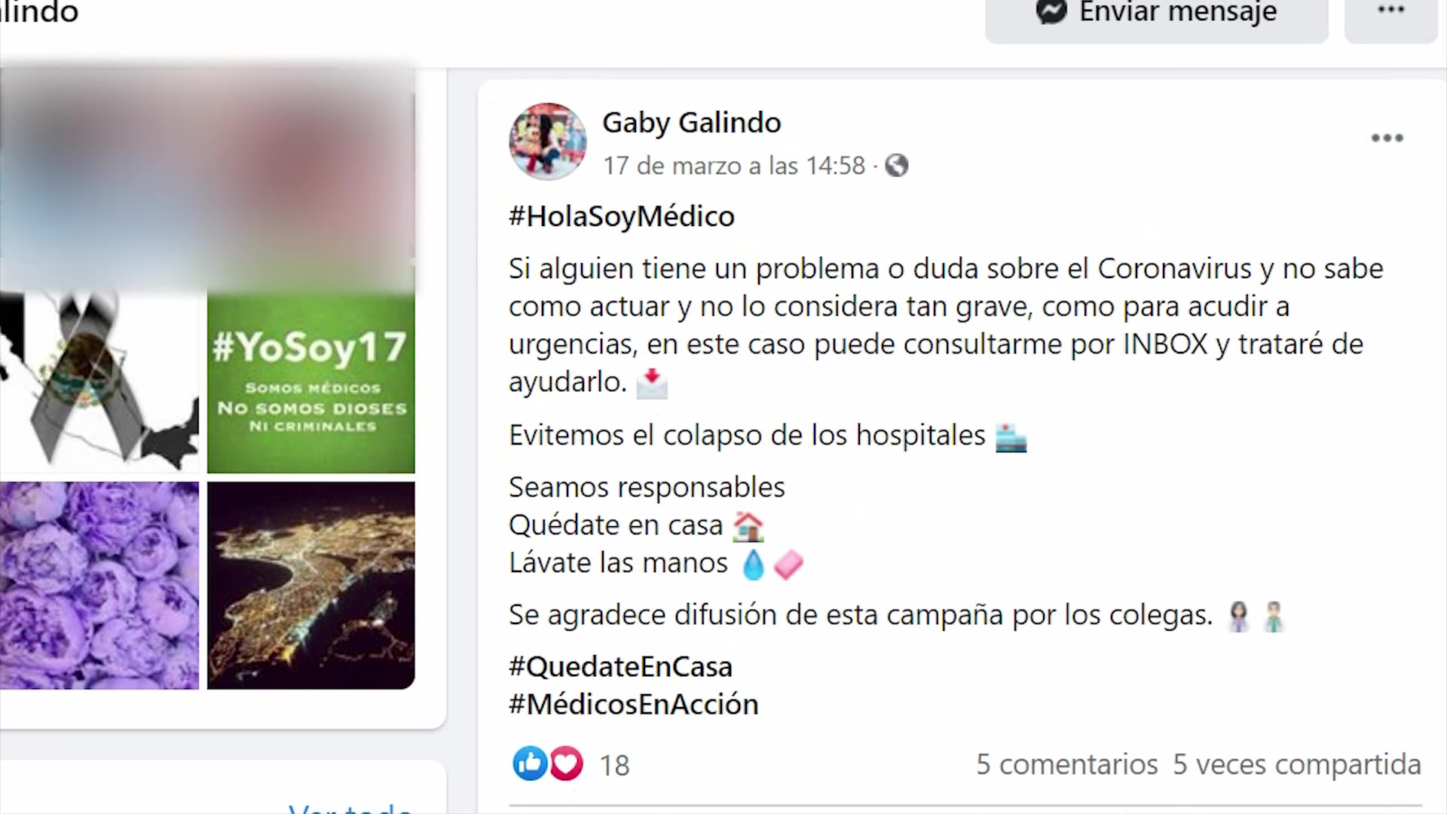Open the green #YoSoy17 photo thumbnail

coord(311,384)
